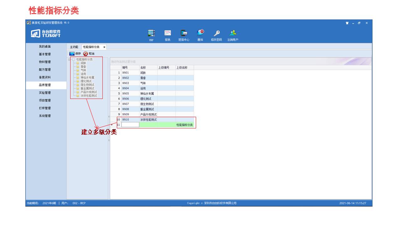Open 我的桌面 in the sidebar
401x226 pixels.
tap(45, 46)
